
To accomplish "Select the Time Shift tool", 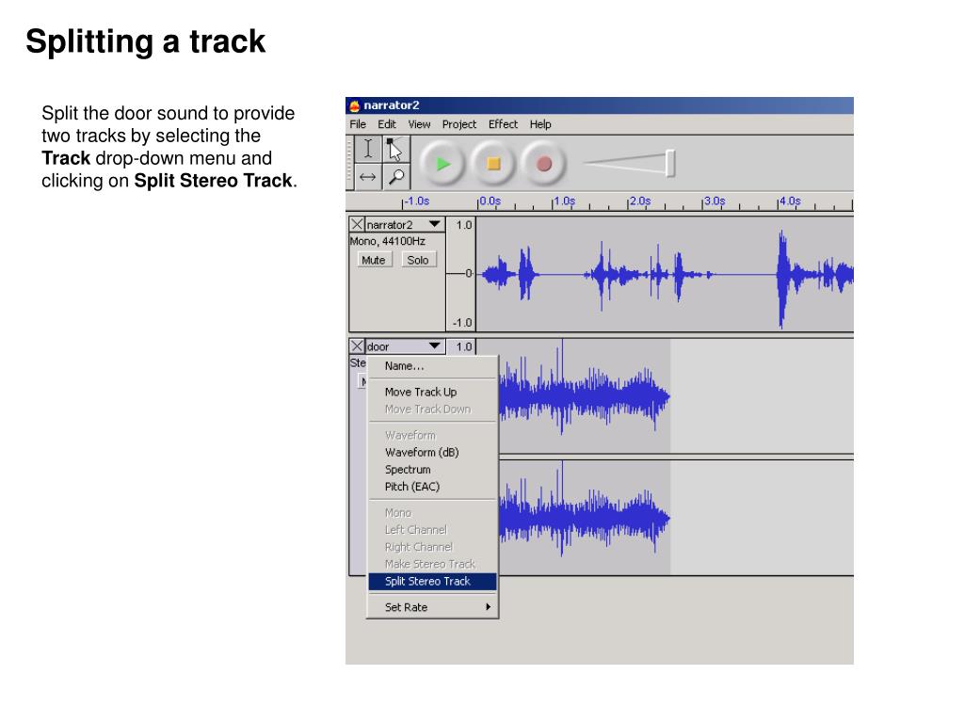I will coord(368,177).
